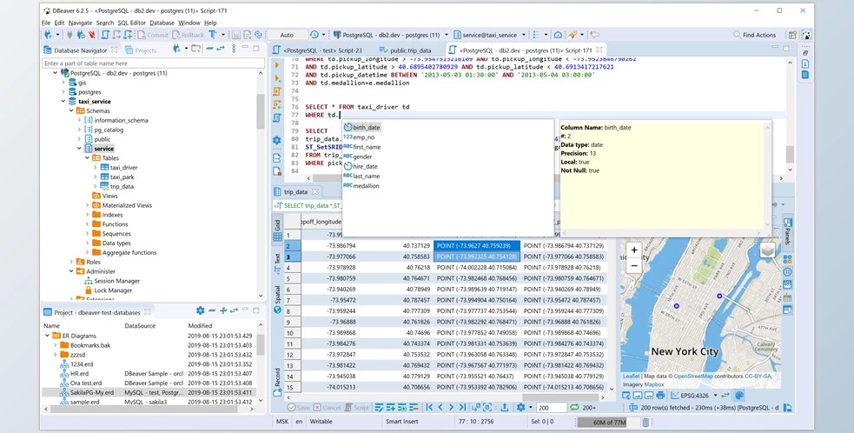The width and height of the screenshot is (854, 433).
Task: Collapse the taxi_service database node
Action: click(63, 102)
